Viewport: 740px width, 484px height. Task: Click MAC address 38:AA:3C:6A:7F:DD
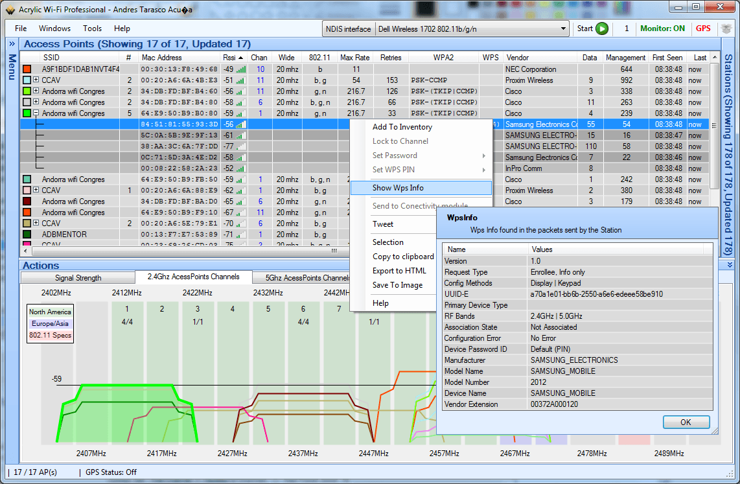179,146
